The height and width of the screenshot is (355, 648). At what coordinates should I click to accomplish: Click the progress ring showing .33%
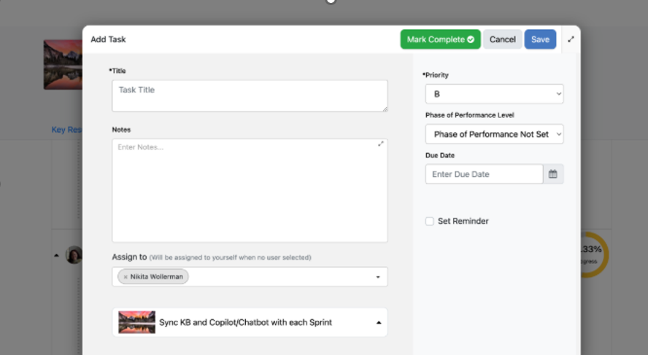pos(594,254)
